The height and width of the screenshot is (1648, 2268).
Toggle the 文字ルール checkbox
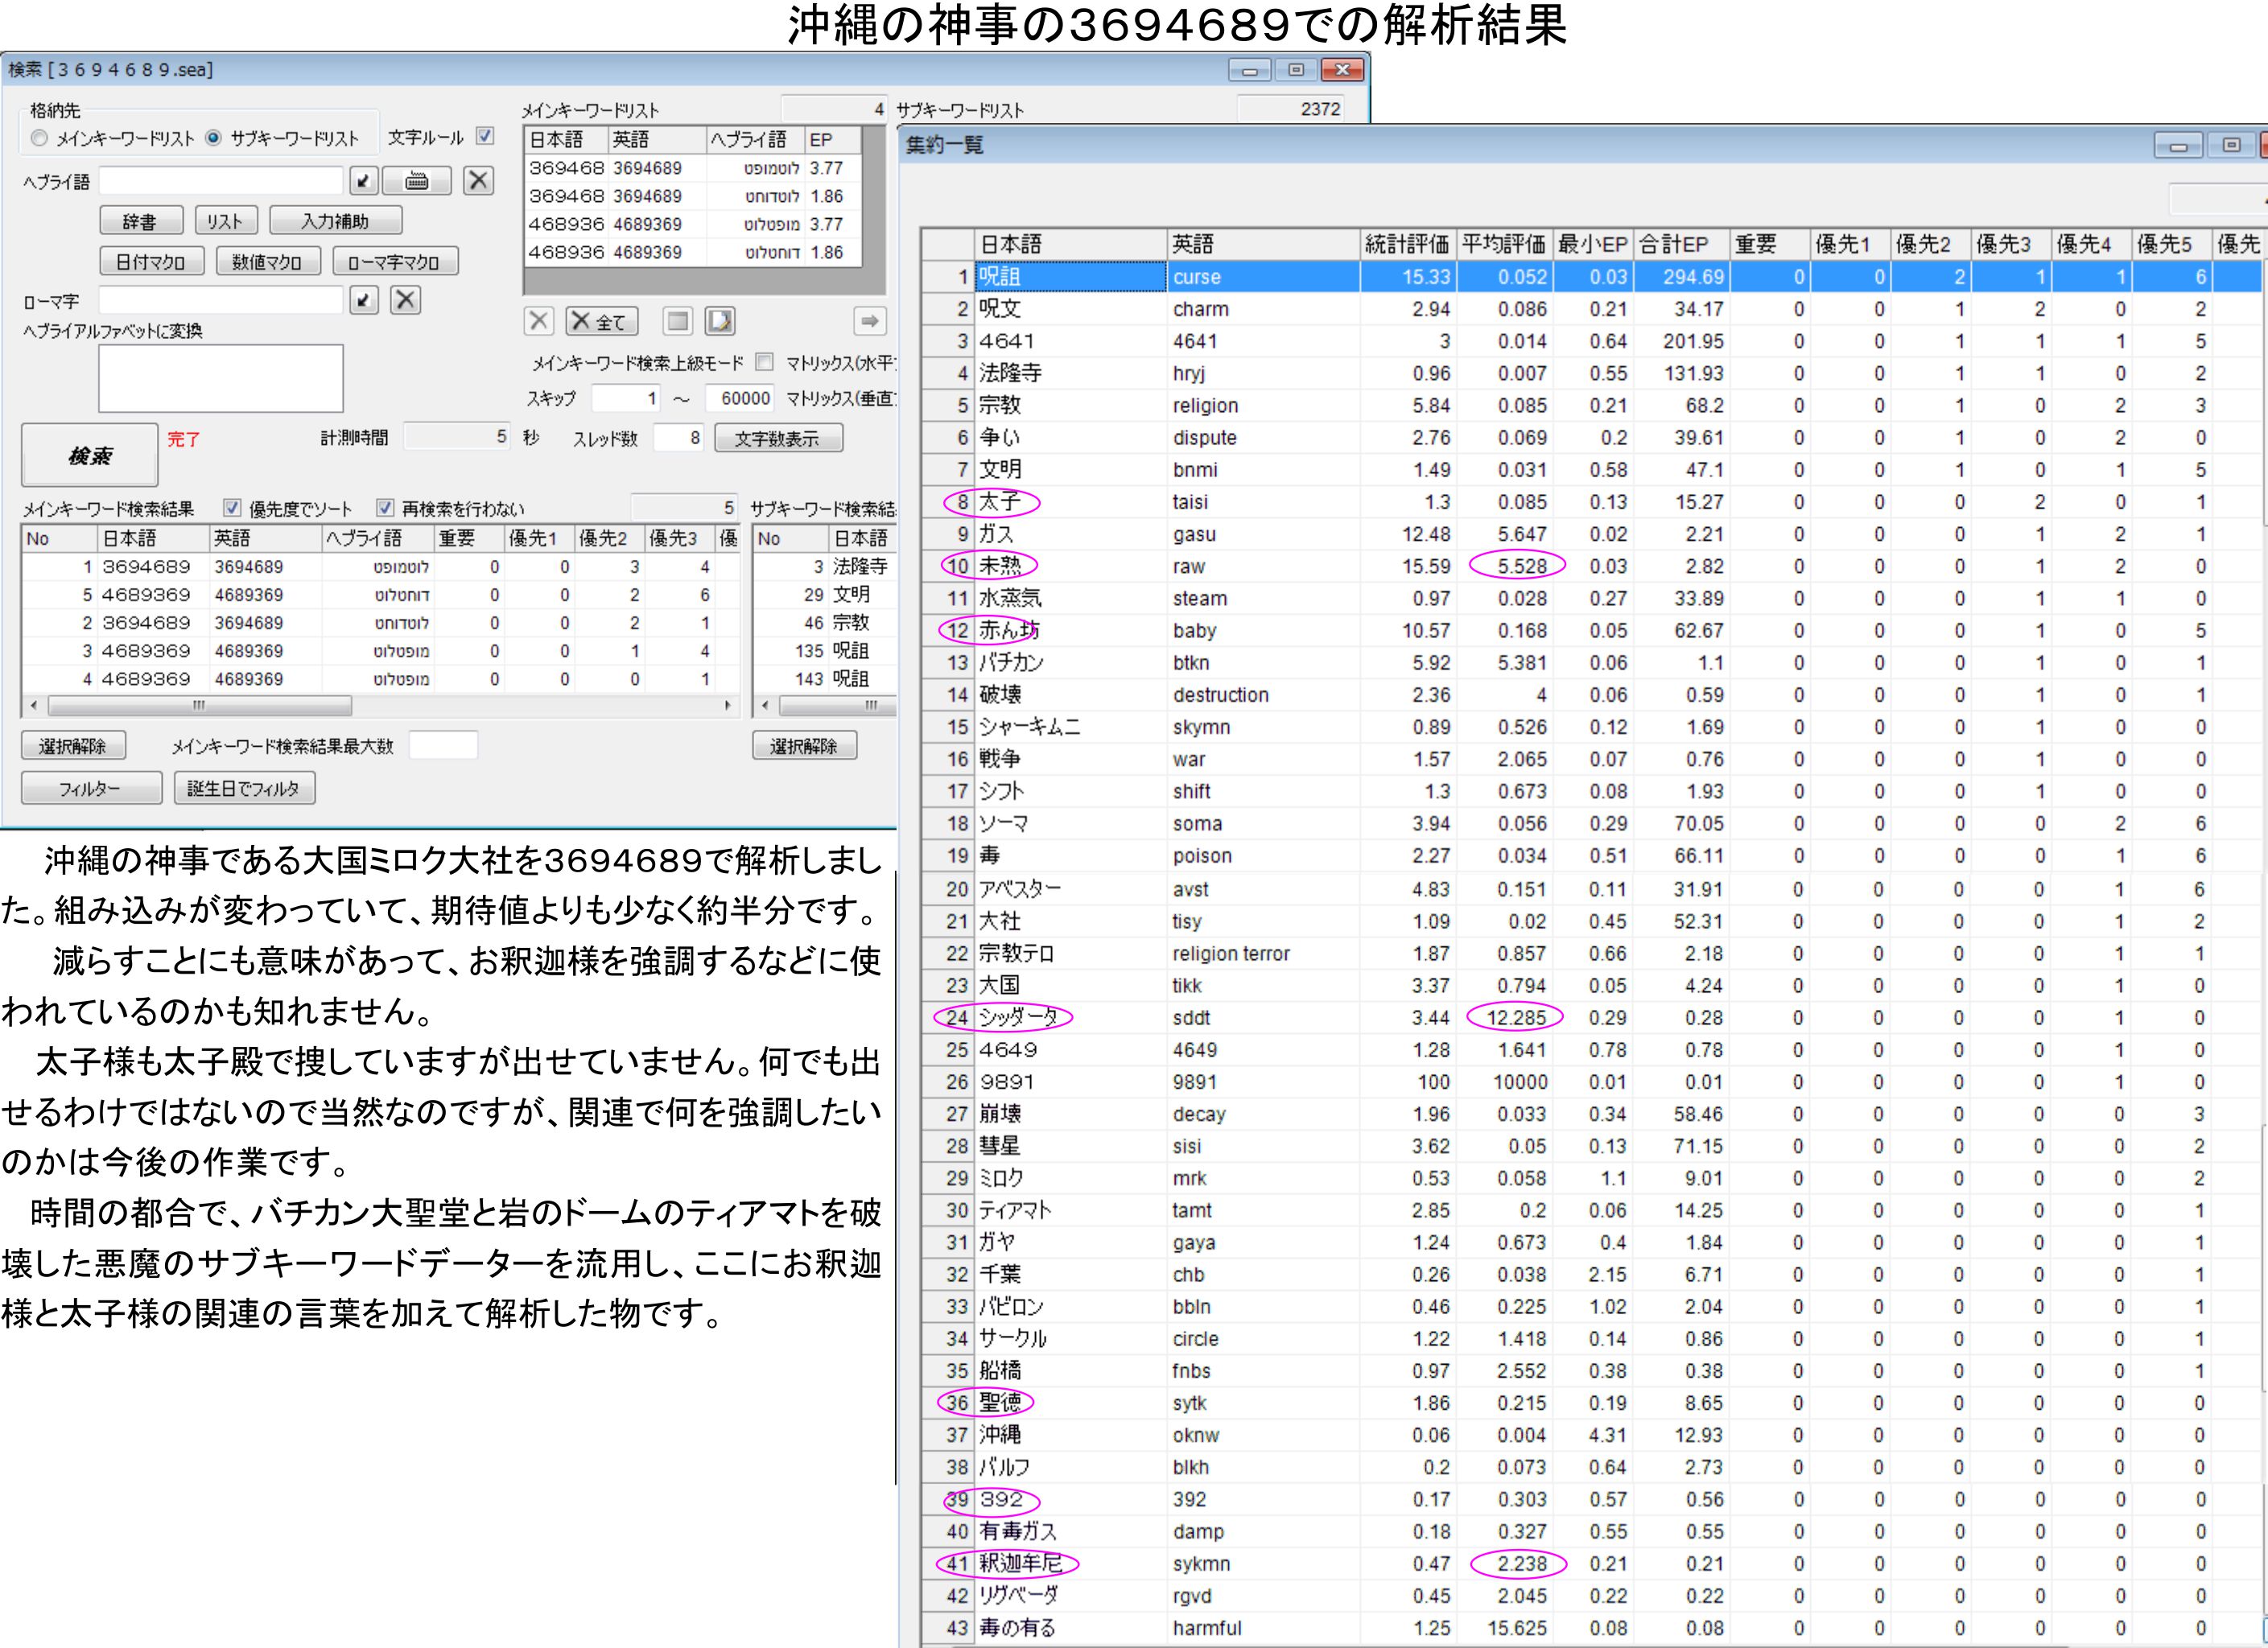485,136
